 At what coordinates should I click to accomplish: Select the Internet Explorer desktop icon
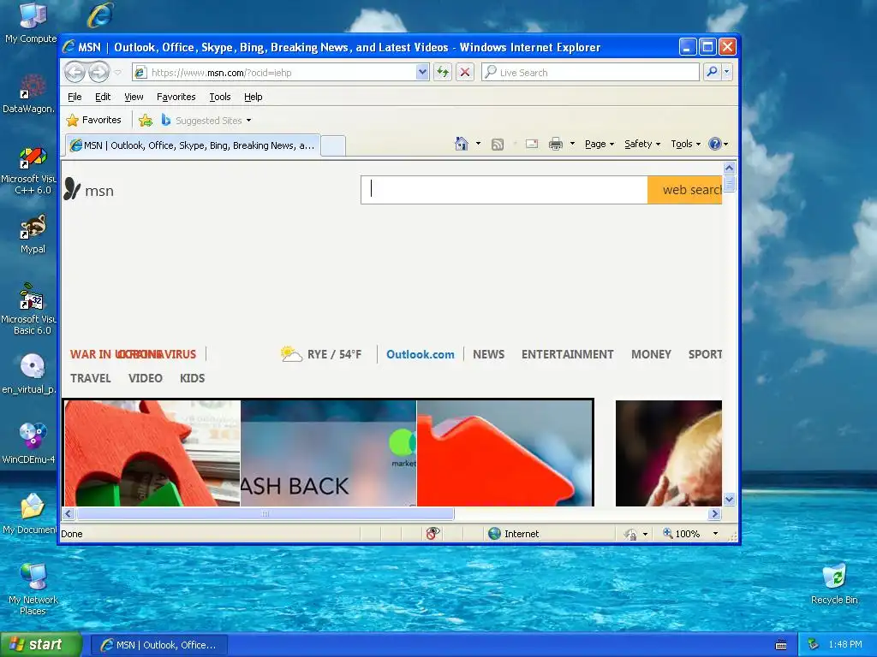pos(99,15)
